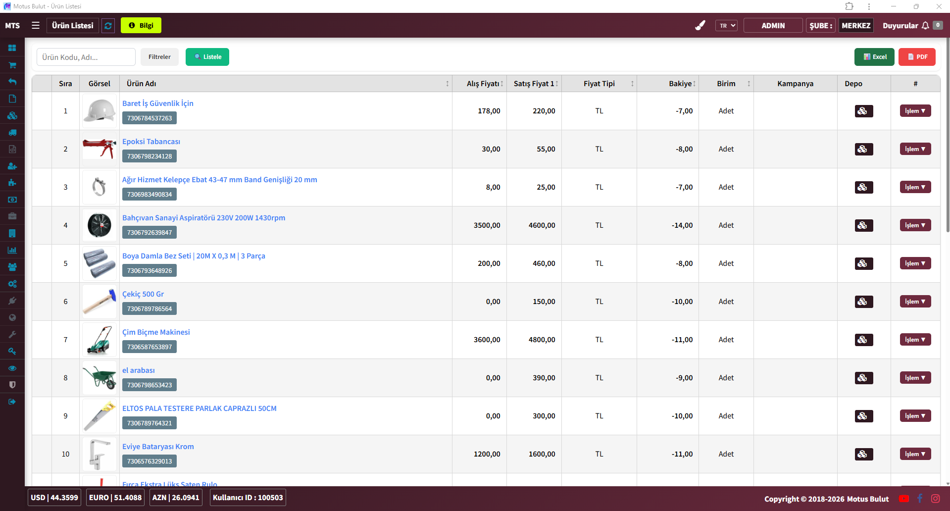Expand İşlem dropdown for Baret İş Güvenlik
This screenshot has height=511, width=950.
point(915,111)
